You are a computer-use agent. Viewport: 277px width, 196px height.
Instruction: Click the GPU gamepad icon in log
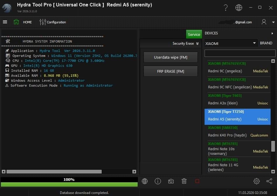[x=7, y=65]
